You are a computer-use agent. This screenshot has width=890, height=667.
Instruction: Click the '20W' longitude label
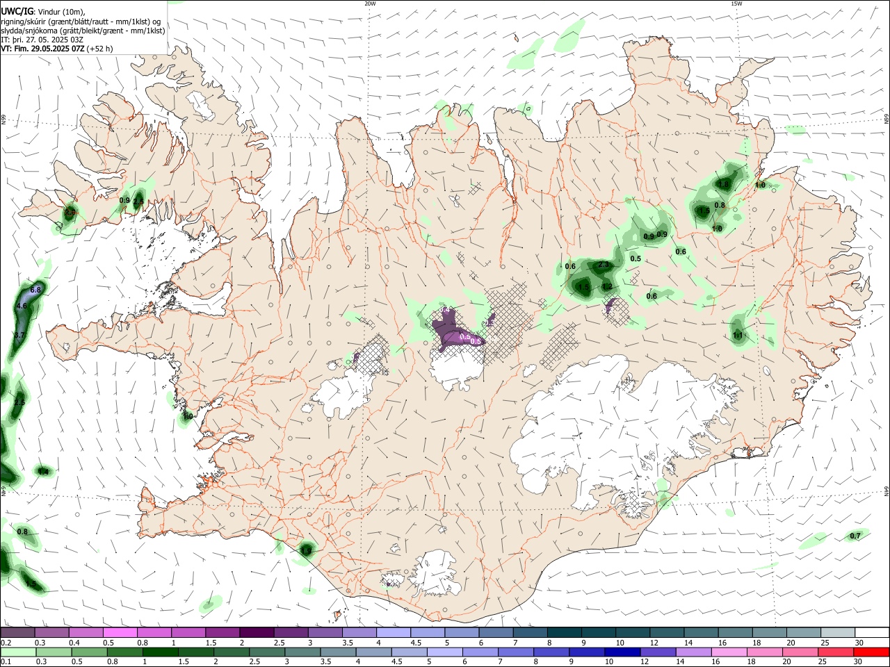pos(370,3)
